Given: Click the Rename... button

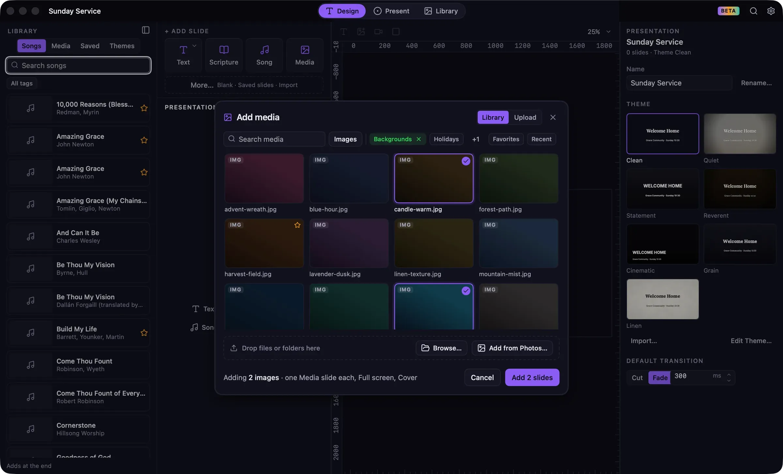Looking at the screenshot, I should (x=756, y=83).
